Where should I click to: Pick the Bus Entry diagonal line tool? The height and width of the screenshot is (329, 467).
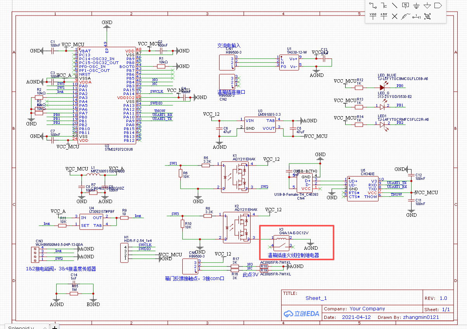(394, 5)
